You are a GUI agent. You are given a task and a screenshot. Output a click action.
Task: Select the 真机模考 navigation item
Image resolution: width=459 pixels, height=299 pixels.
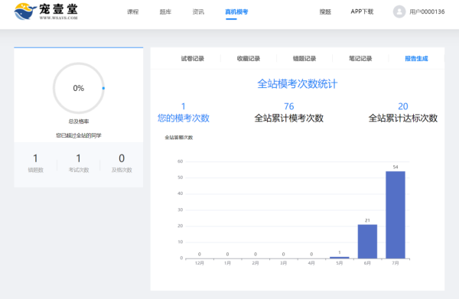(236, 11)
